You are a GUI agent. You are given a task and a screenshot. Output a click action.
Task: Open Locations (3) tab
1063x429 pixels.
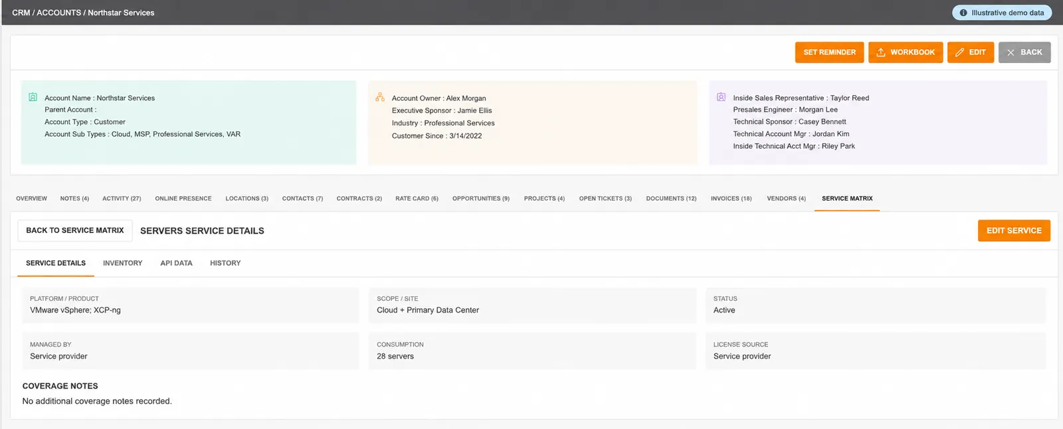click(246, 199)
